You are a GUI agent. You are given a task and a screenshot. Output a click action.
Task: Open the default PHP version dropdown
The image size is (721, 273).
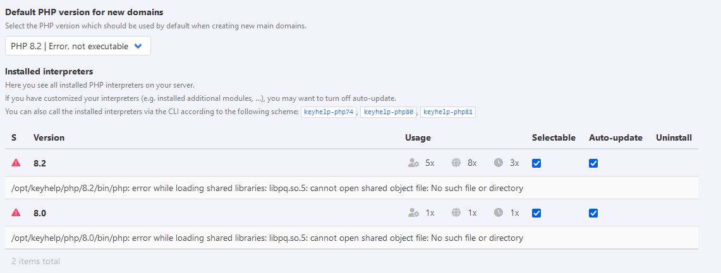[78, 46]
